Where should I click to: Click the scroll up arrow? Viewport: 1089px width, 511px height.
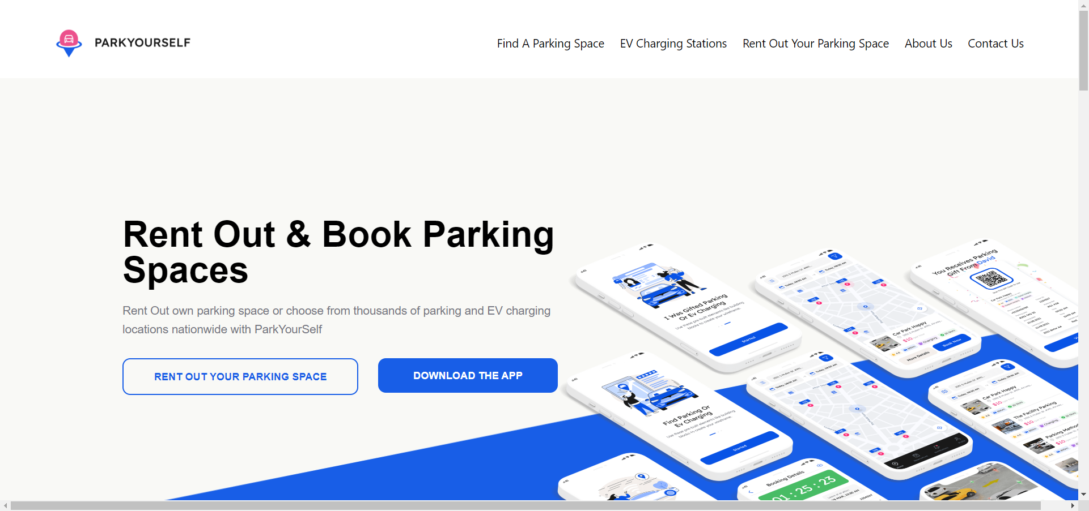tap(1083, 5)
